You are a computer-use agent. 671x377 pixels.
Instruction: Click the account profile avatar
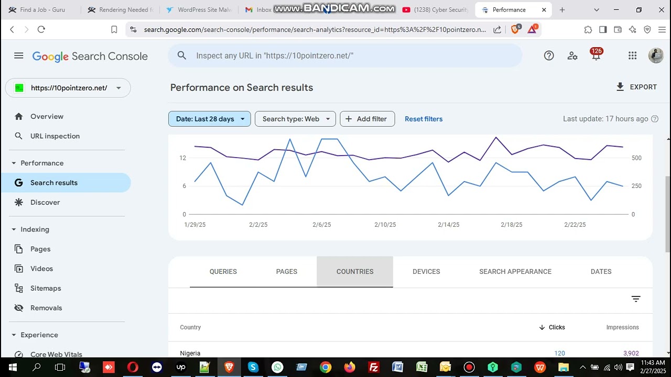pos(656,56)
